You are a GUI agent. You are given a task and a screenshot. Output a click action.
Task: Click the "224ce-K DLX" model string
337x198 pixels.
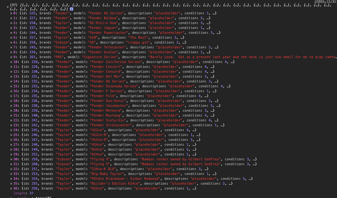pyautogui.click(x=103, y=169)
